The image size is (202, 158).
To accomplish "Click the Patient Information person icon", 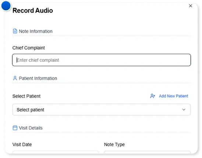I will click(15, 78).
